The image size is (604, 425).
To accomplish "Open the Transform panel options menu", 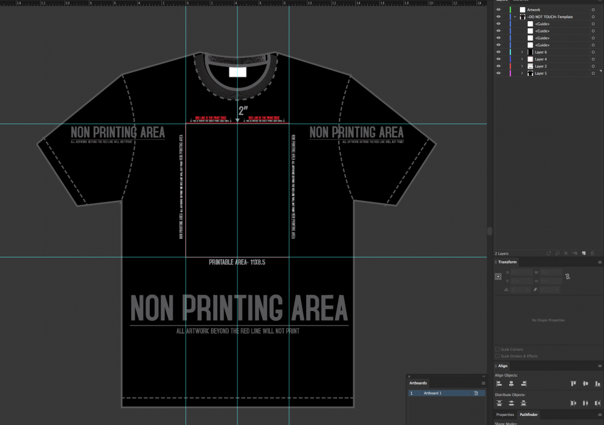I will (600, 262).
